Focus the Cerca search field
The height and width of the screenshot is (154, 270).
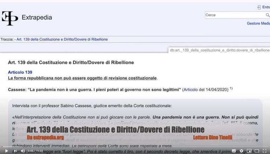(x=235, y=15)
